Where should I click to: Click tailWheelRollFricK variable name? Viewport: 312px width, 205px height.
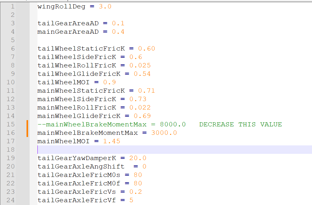(77, 65)
